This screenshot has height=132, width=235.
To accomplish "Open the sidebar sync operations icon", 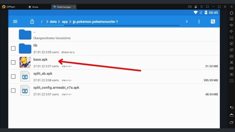I will tap(231, 44).
